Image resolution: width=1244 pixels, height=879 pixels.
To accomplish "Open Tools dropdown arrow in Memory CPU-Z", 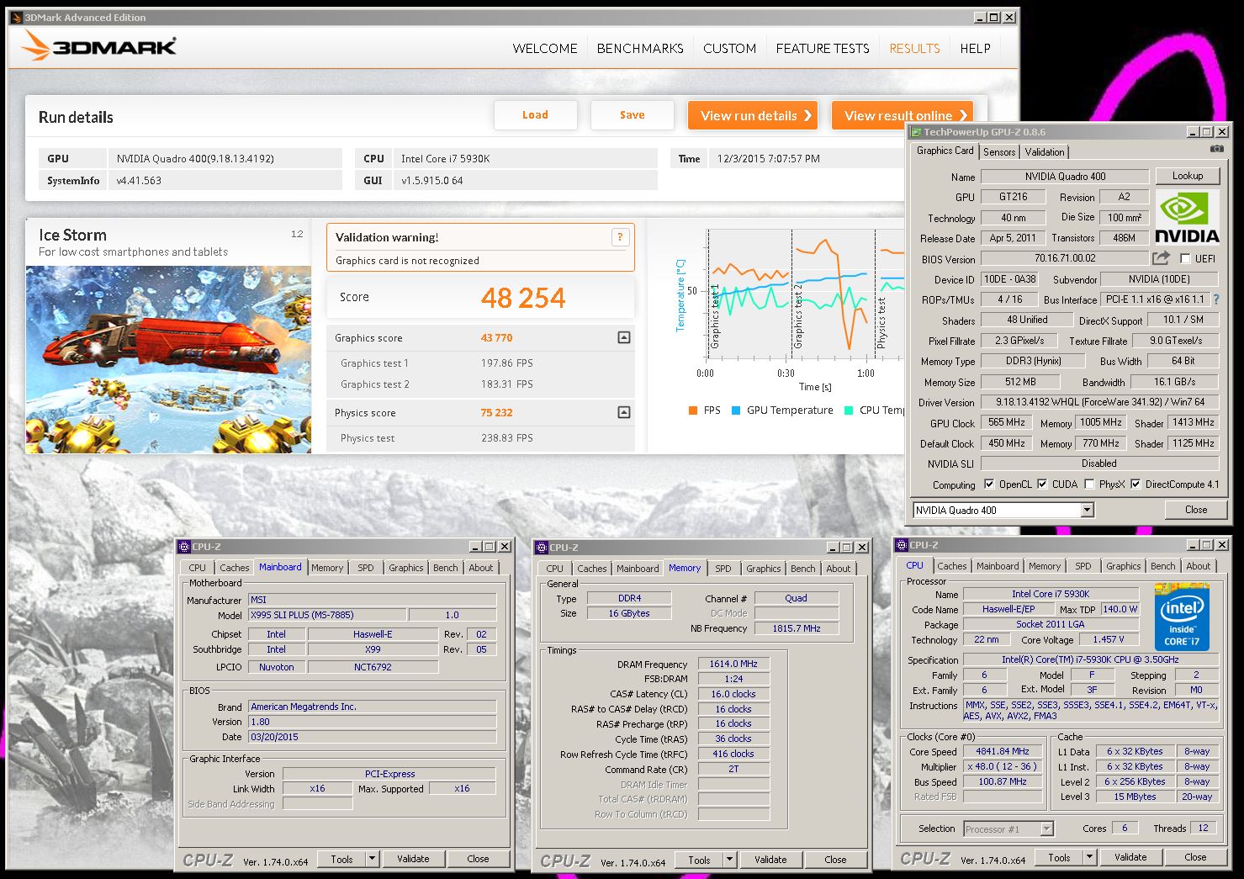I will click(x=729, y=860).
